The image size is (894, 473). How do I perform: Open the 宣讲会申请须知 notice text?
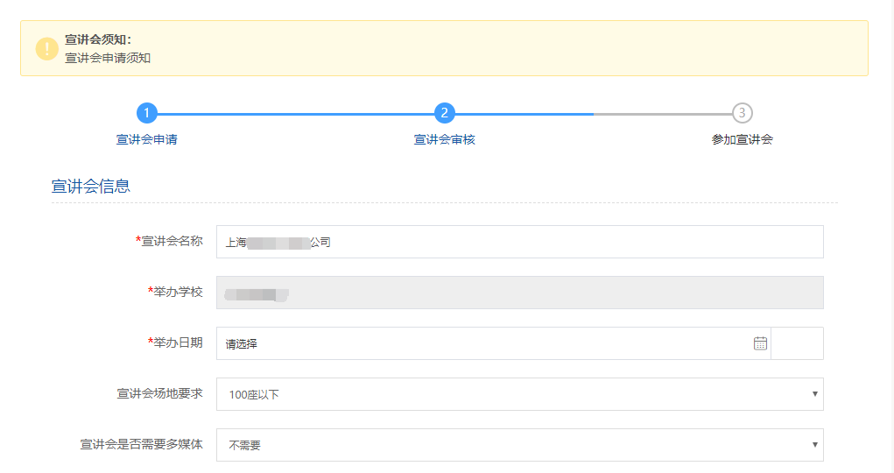coord(108,58)
